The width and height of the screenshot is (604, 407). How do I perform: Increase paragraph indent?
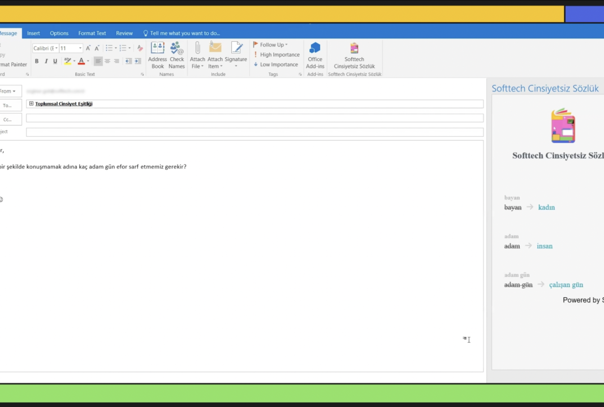coord(138,61)
